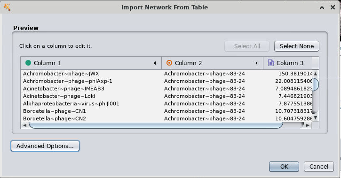Click vertical scrollbar up arrow

pyautogui.click(x=315, y=74)
